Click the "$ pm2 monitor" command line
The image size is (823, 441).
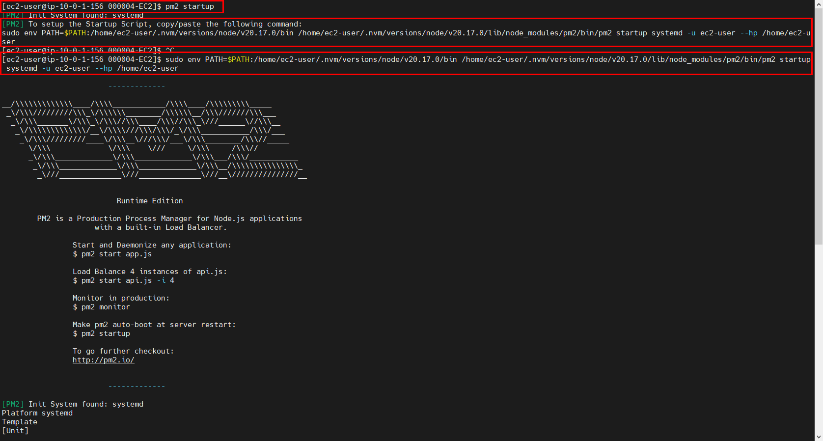101,307
